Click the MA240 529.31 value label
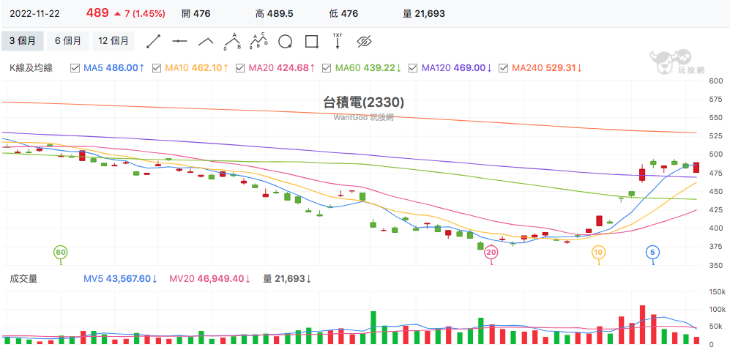The width and height of the screenshot is (730, 350). [547, 68]
